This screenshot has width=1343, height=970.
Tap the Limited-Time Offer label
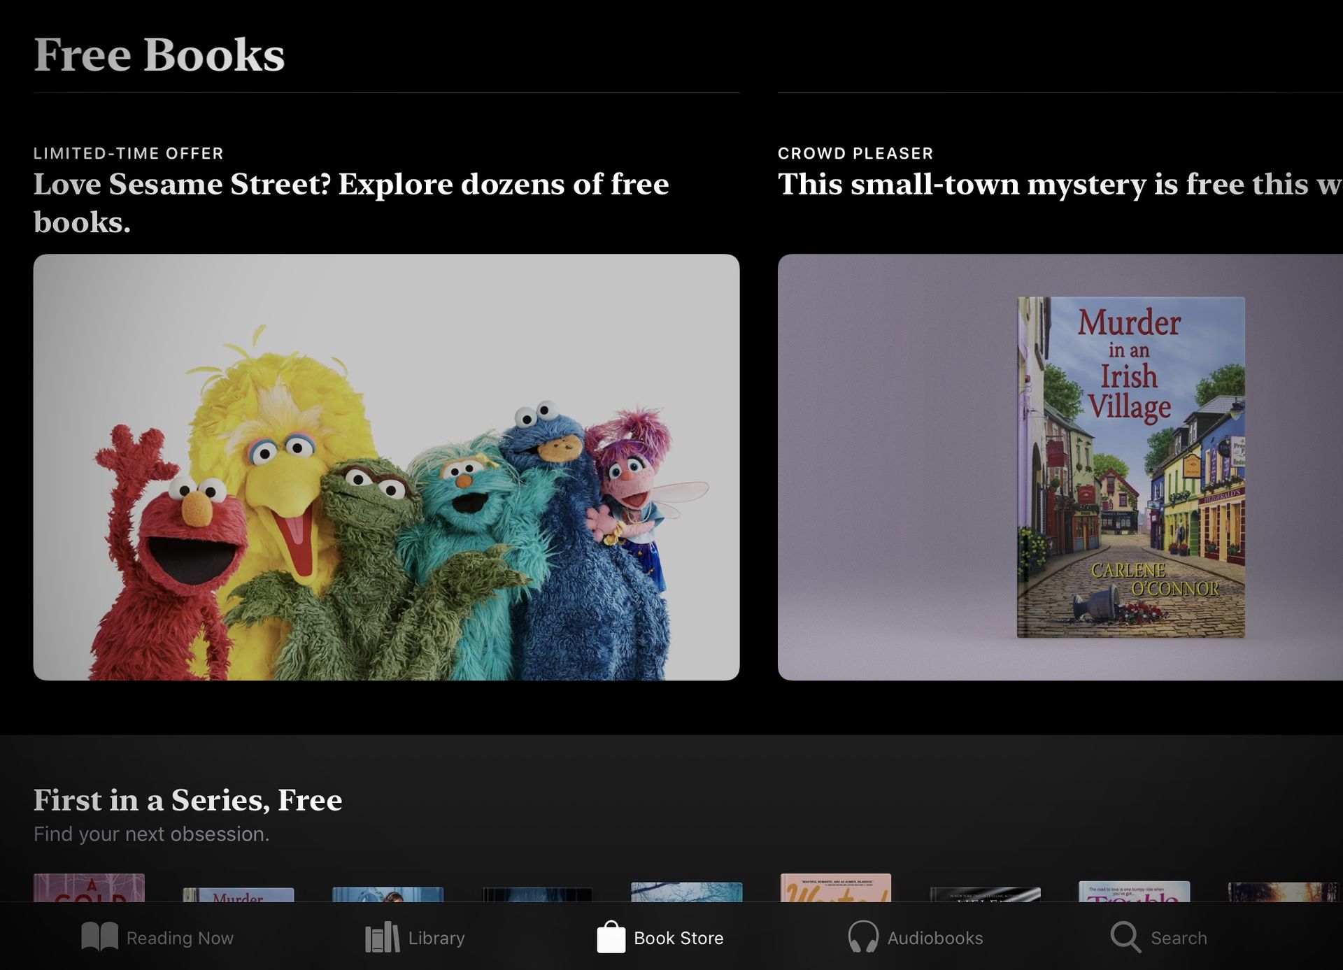click(128, 153)
